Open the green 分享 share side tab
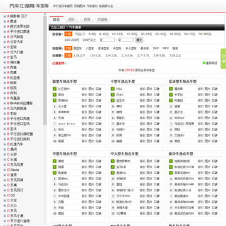The height and width of the screenshot is (226, 226). pos(223,59)
